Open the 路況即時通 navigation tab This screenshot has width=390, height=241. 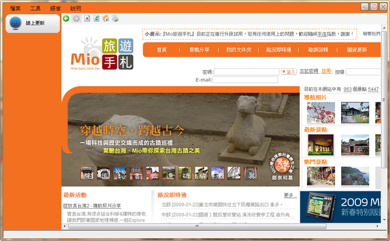click(278, 50)
